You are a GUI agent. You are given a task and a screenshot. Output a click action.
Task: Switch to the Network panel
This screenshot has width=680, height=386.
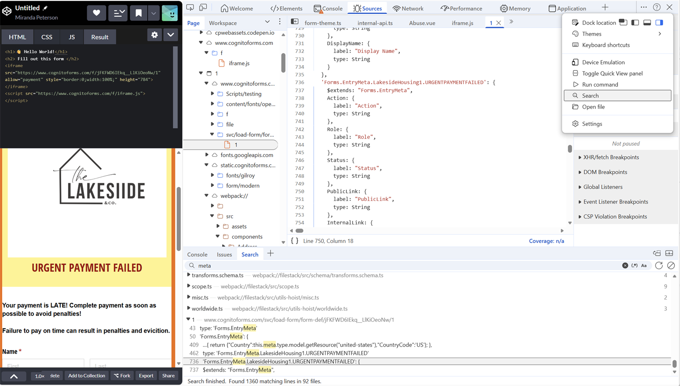click(408, 8)
